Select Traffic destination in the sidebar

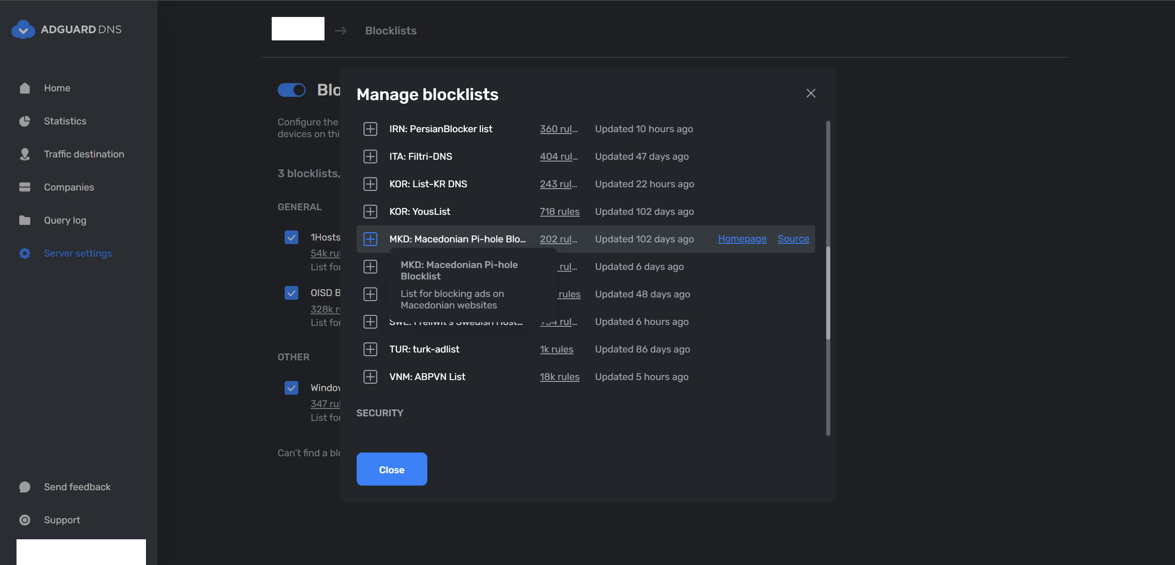84,154
